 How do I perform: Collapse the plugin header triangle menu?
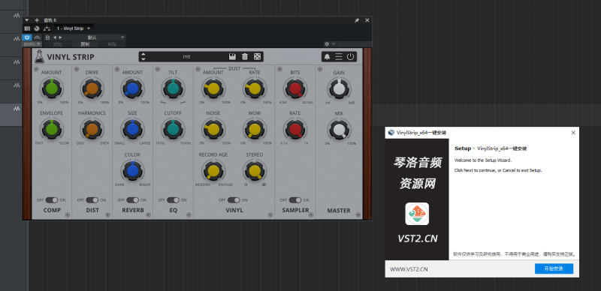(x=27, y=20)
